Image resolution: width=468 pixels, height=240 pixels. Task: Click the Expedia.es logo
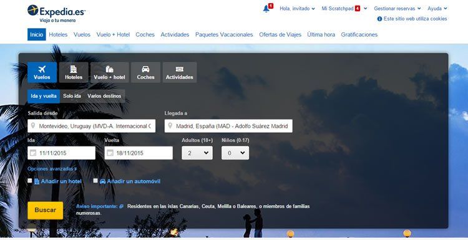56,14
